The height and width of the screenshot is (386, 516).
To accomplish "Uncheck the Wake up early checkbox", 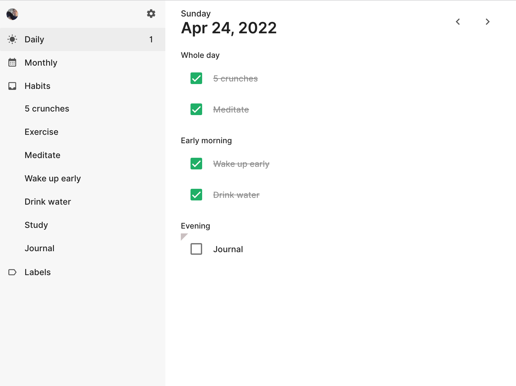I will point(196,164).
